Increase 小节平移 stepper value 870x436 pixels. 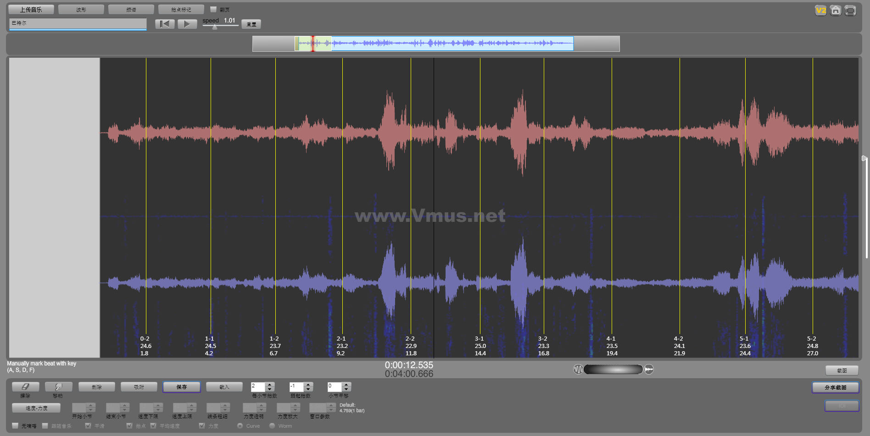point(346,385)
